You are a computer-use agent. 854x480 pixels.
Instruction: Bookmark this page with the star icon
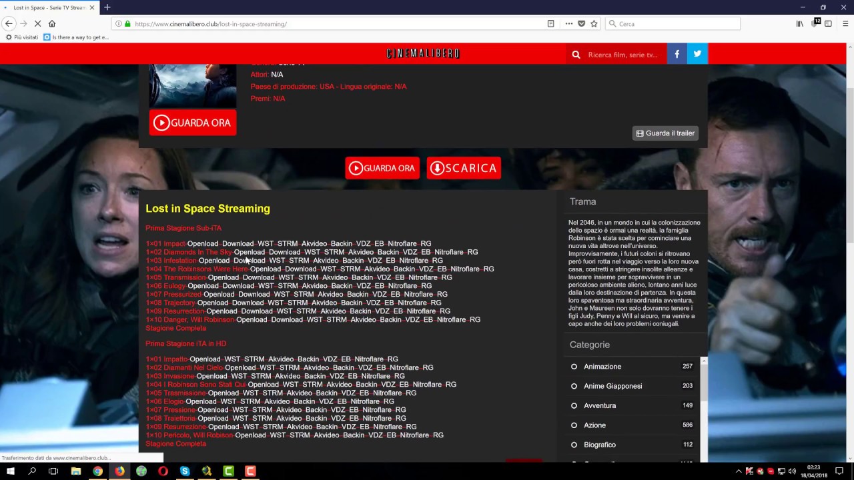click(x=594, y=23)
